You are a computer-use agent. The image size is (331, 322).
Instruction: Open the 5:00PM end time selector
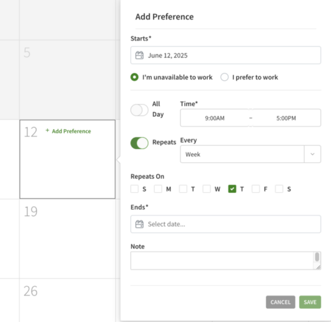pyautogui.click(x=286, y=118)
